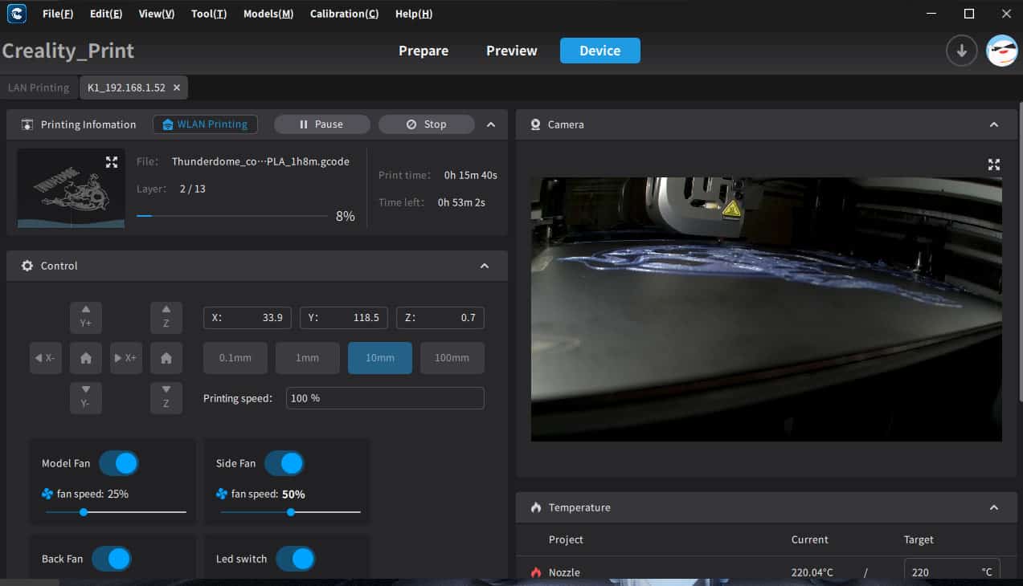Screen dimensions: 1023x586
Task: Click the Y+ axis move arrow
Action: pos(86,317)
